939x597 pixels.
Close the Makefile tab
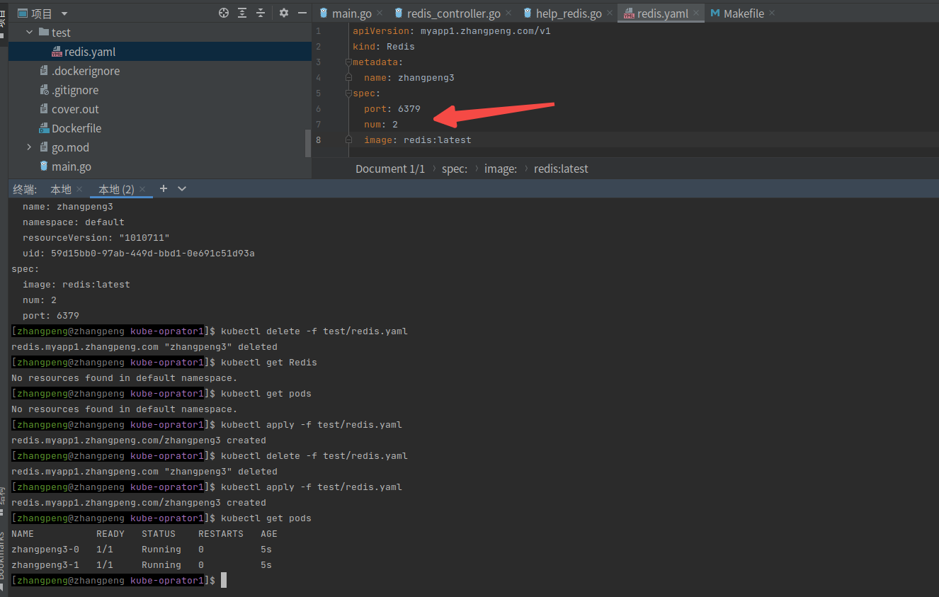pyautogui.click(x=771, y=13)
